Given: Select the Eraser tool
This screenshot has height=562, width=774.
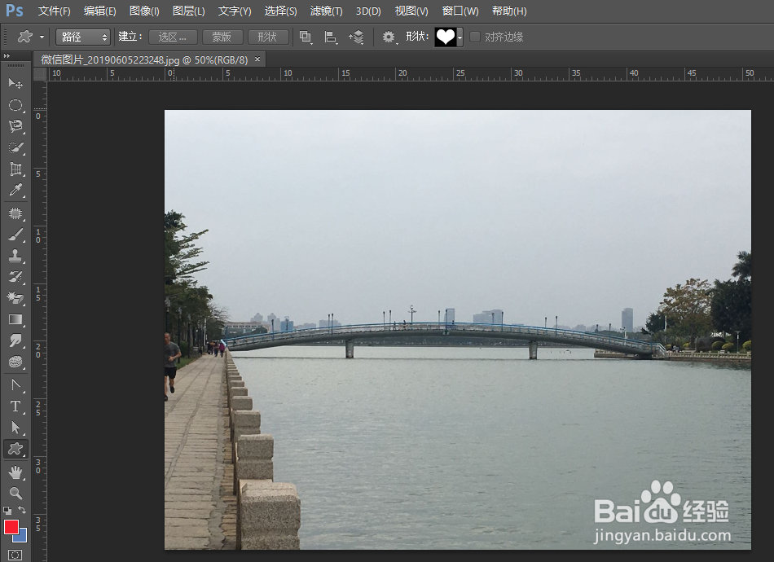Looking at the screenshot, I should click(15, 298).
